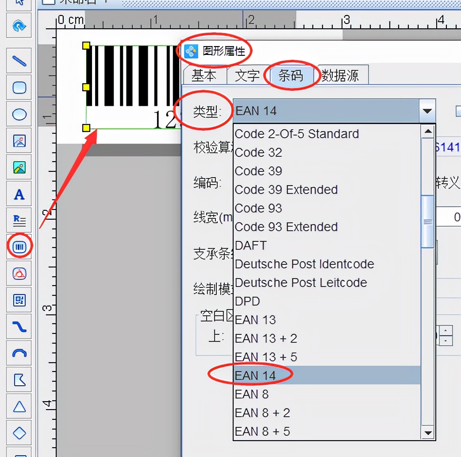The width and height of the screenshot is (461, 457).
Task: Click the dropdown scrollbar down arrow
Action: click(427, 433)
